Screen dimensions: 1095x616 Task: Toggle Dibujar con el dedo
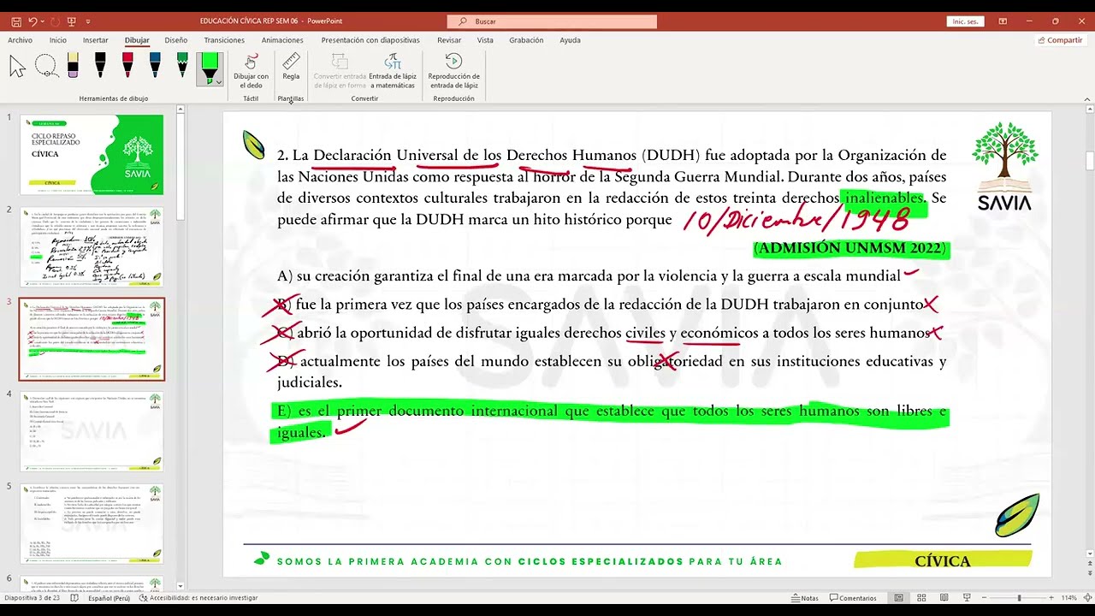coord(251,71)
